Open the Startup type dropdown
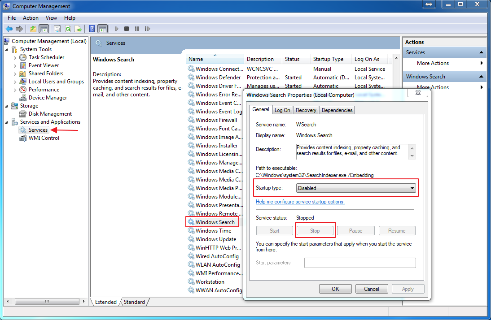This screenshot has width=491, height=320. pos(356,188)
